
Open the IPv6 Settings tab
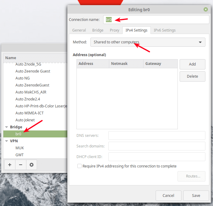point(165,30)
